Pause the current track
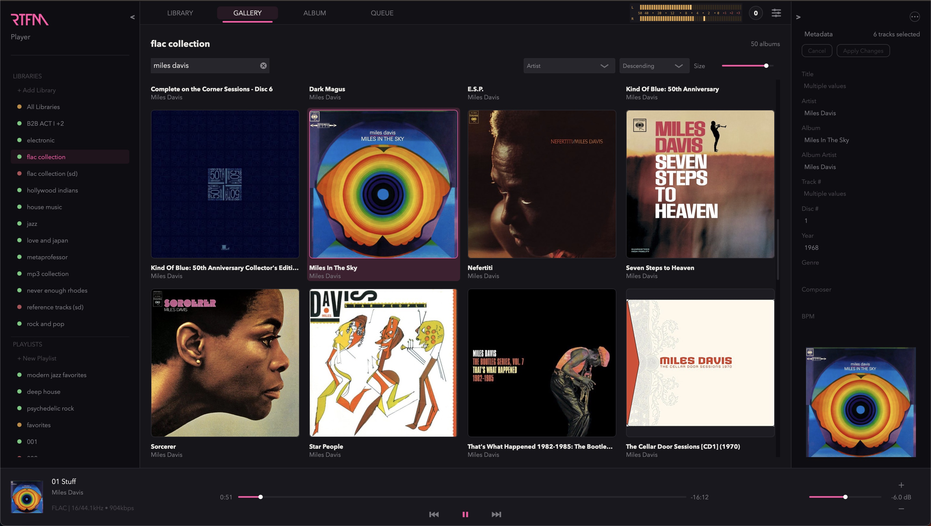931x526 pixels. click(465, 514)
